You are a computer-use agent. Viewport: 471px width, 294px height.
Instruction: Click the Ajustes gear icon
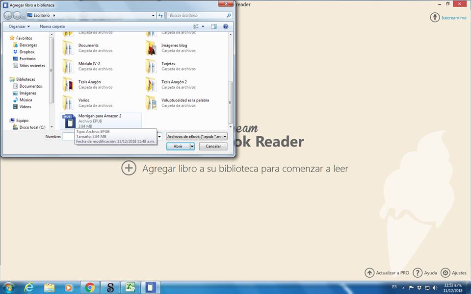tap(445, 273)
